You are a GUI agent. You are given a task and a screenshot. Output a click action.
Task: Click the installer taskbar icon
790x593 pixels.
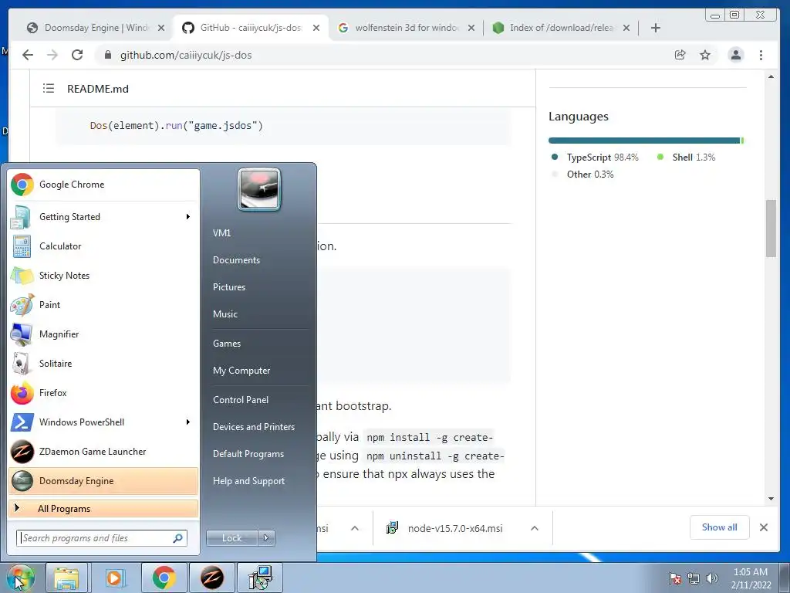coord(260,578)
